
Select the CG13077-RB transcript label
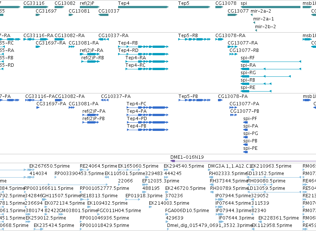click(x=244, y=50)
